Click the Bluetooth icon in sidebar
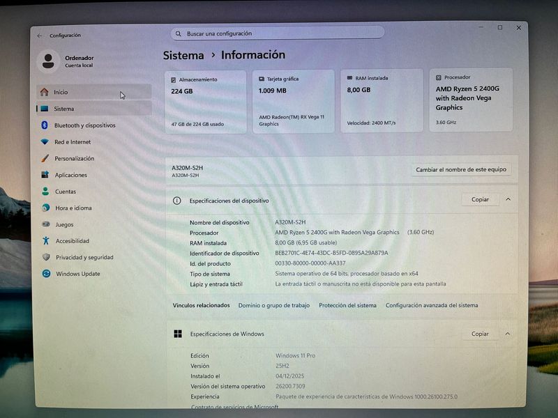558x418 pixels. pyautogui.click(x=45, y=125)
